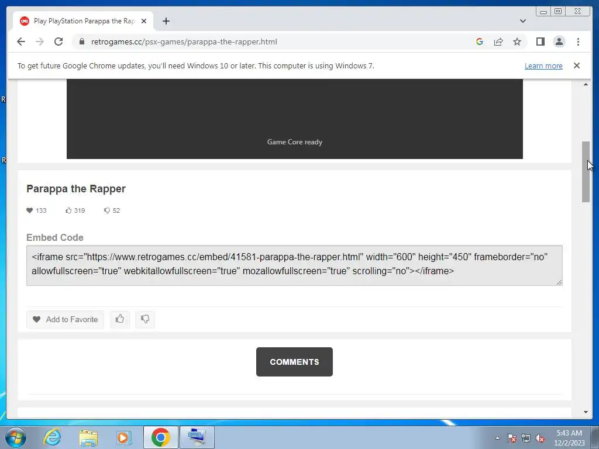Click the page scrollbar thumb

[586, 171]
